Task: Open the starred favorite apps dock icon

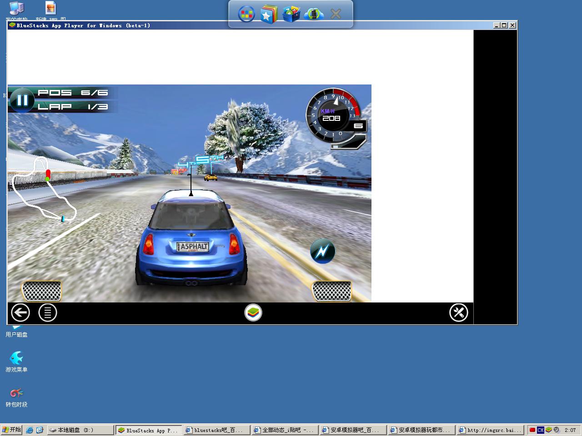Action: 269,15
